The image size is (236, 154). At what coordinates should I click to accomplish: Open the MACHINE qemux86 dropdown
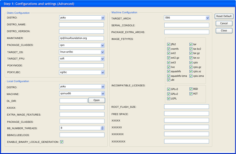(x=103, y=94)
